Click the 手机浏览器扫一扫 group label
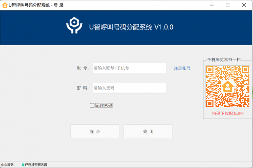The image size is (253, 168). pyautogui.click(x=224, y=60)
